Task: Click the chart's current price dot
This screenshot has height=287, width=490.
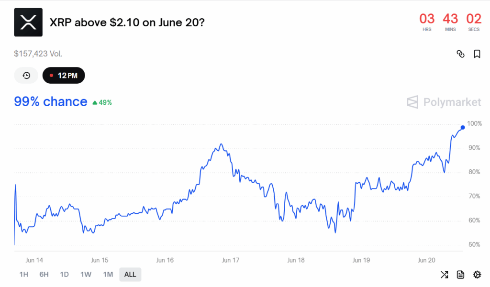Action: coord(462,127)
